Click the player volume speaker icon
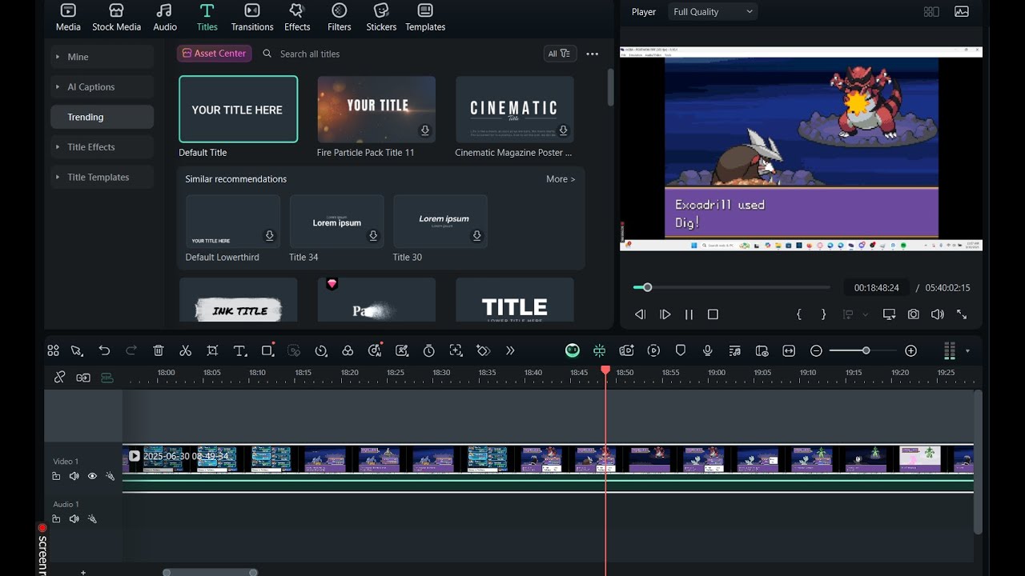The height and width of the screenshot is (576, 1025). click(938, 314)
